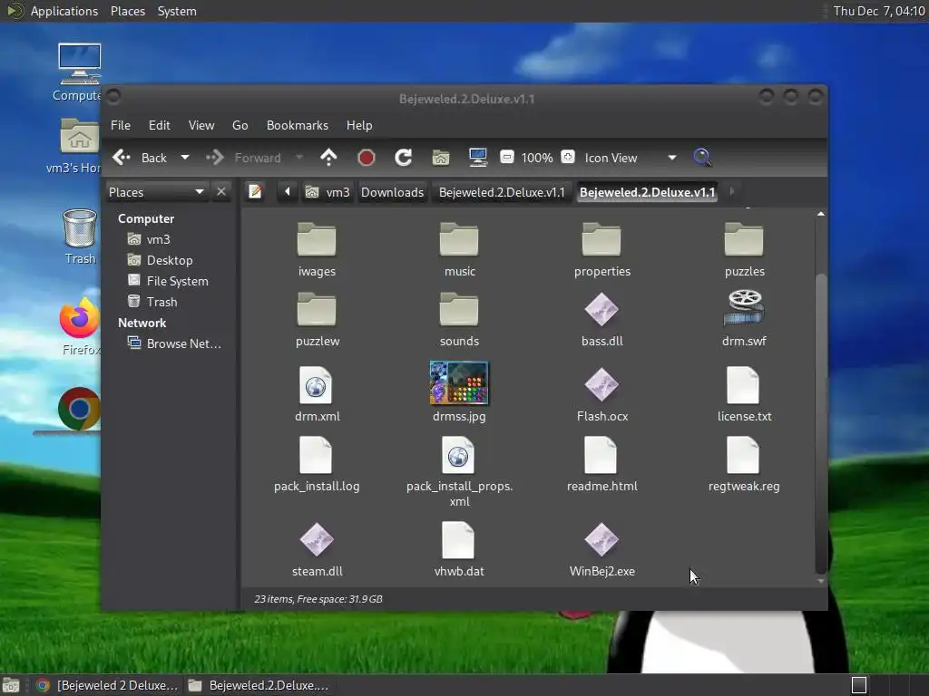Close the Places side pane
929x696 pixels.
coord(221,192)
